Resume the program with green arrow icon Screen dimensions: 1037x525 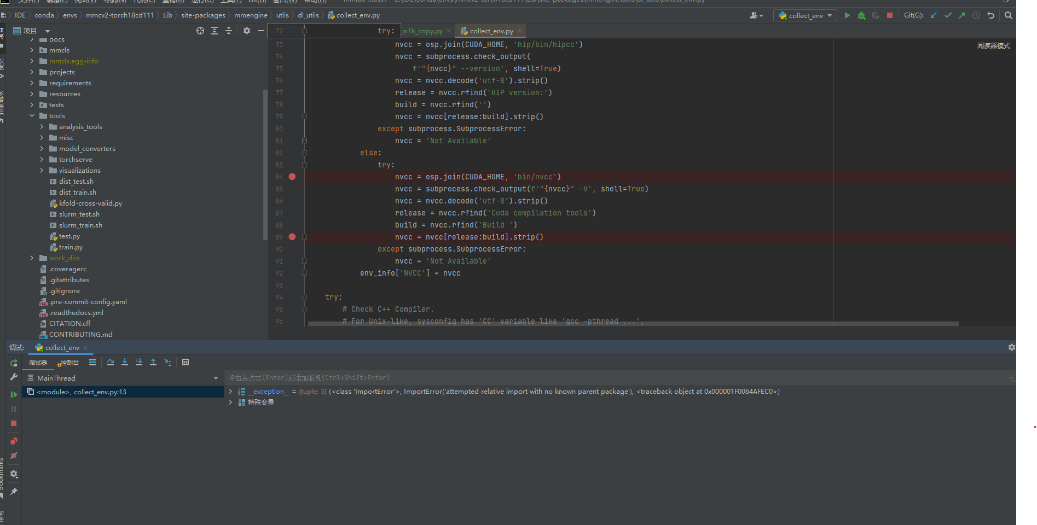tap(14, 395)
